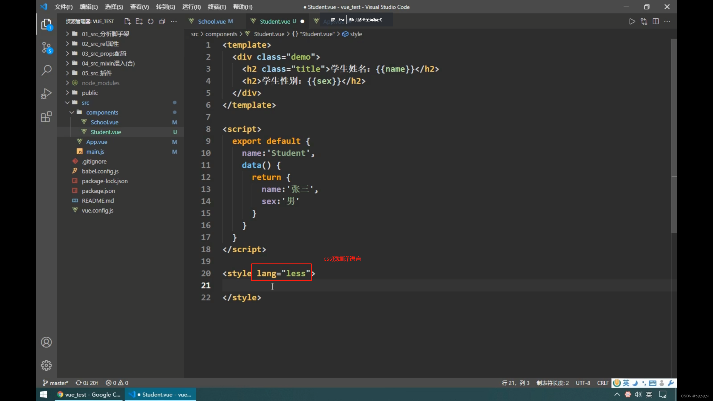The width and height of the screenshot is (713, 401).
Task: Open the 选择(S) menu
Action: click(x=114, y=7)
